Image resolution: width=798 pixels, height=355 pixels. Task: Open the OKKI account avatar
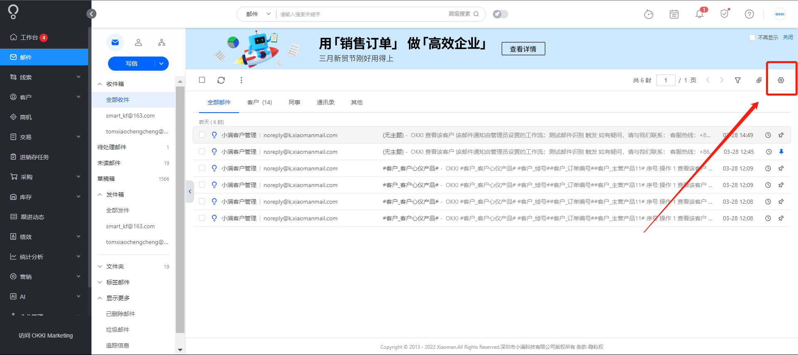pos(780,14)
